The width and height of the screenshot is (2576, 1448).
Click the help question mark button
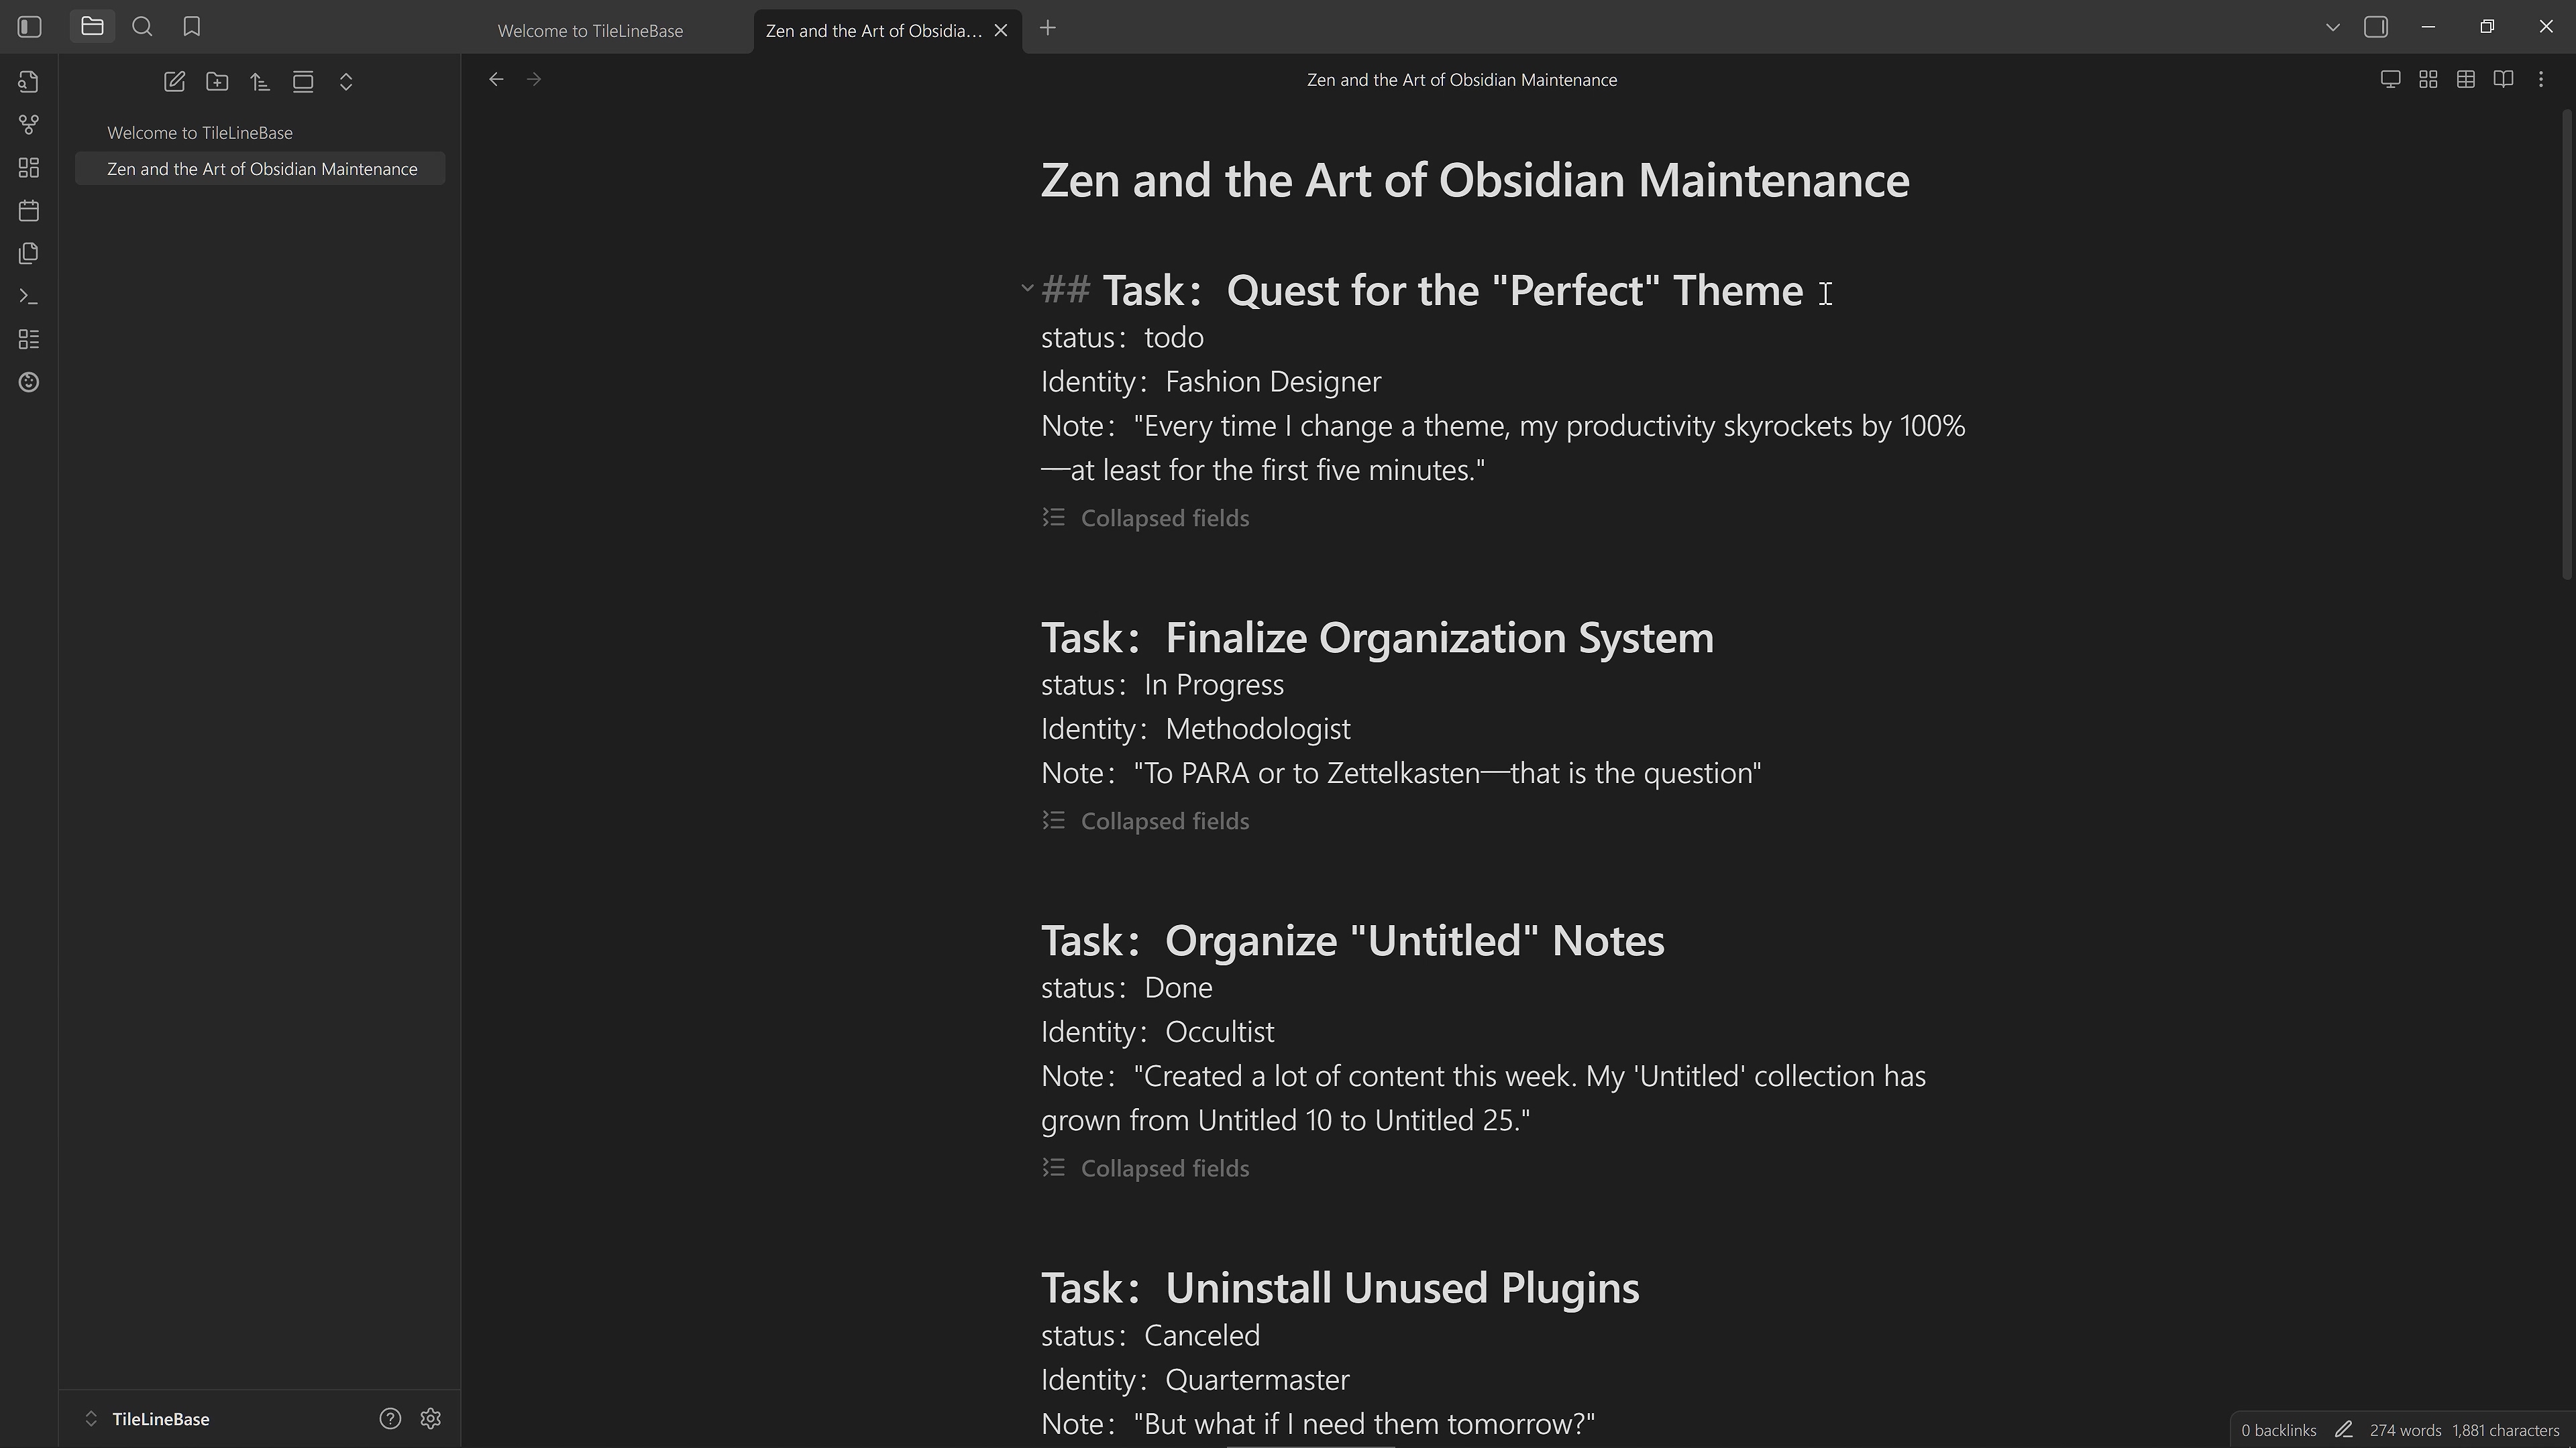pos(390,1418)
